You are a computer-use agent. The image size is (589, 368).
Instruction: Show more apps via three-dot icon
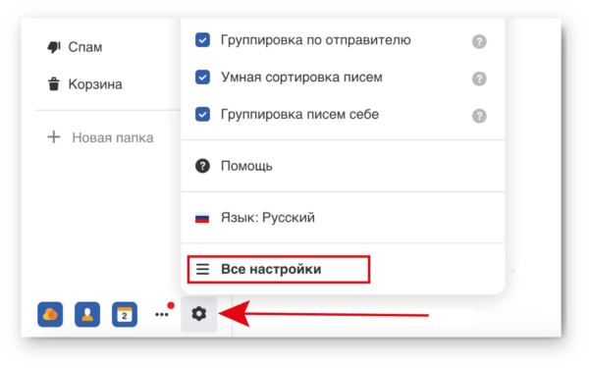[x=162, y=314]
